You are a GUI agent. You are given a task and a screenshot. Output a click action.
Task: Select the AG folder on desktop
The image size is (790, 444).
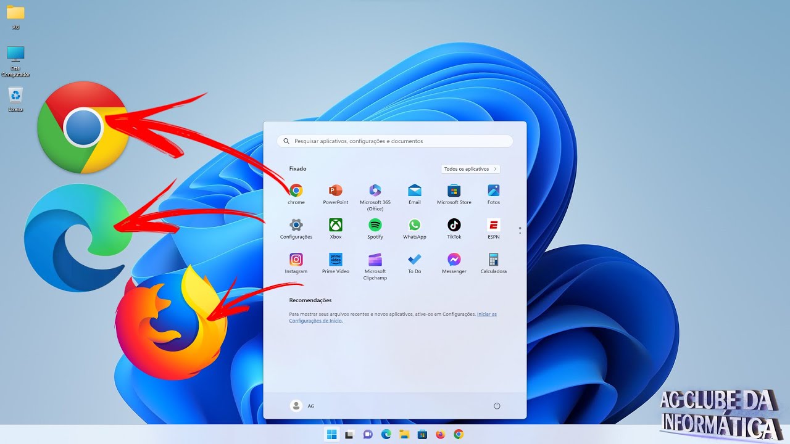15,17
